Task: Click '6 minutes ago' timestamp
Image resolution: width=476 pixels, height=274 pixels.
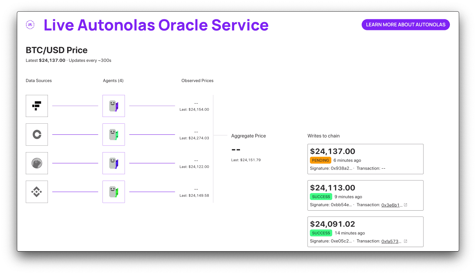Action: [x=347, y=160]
